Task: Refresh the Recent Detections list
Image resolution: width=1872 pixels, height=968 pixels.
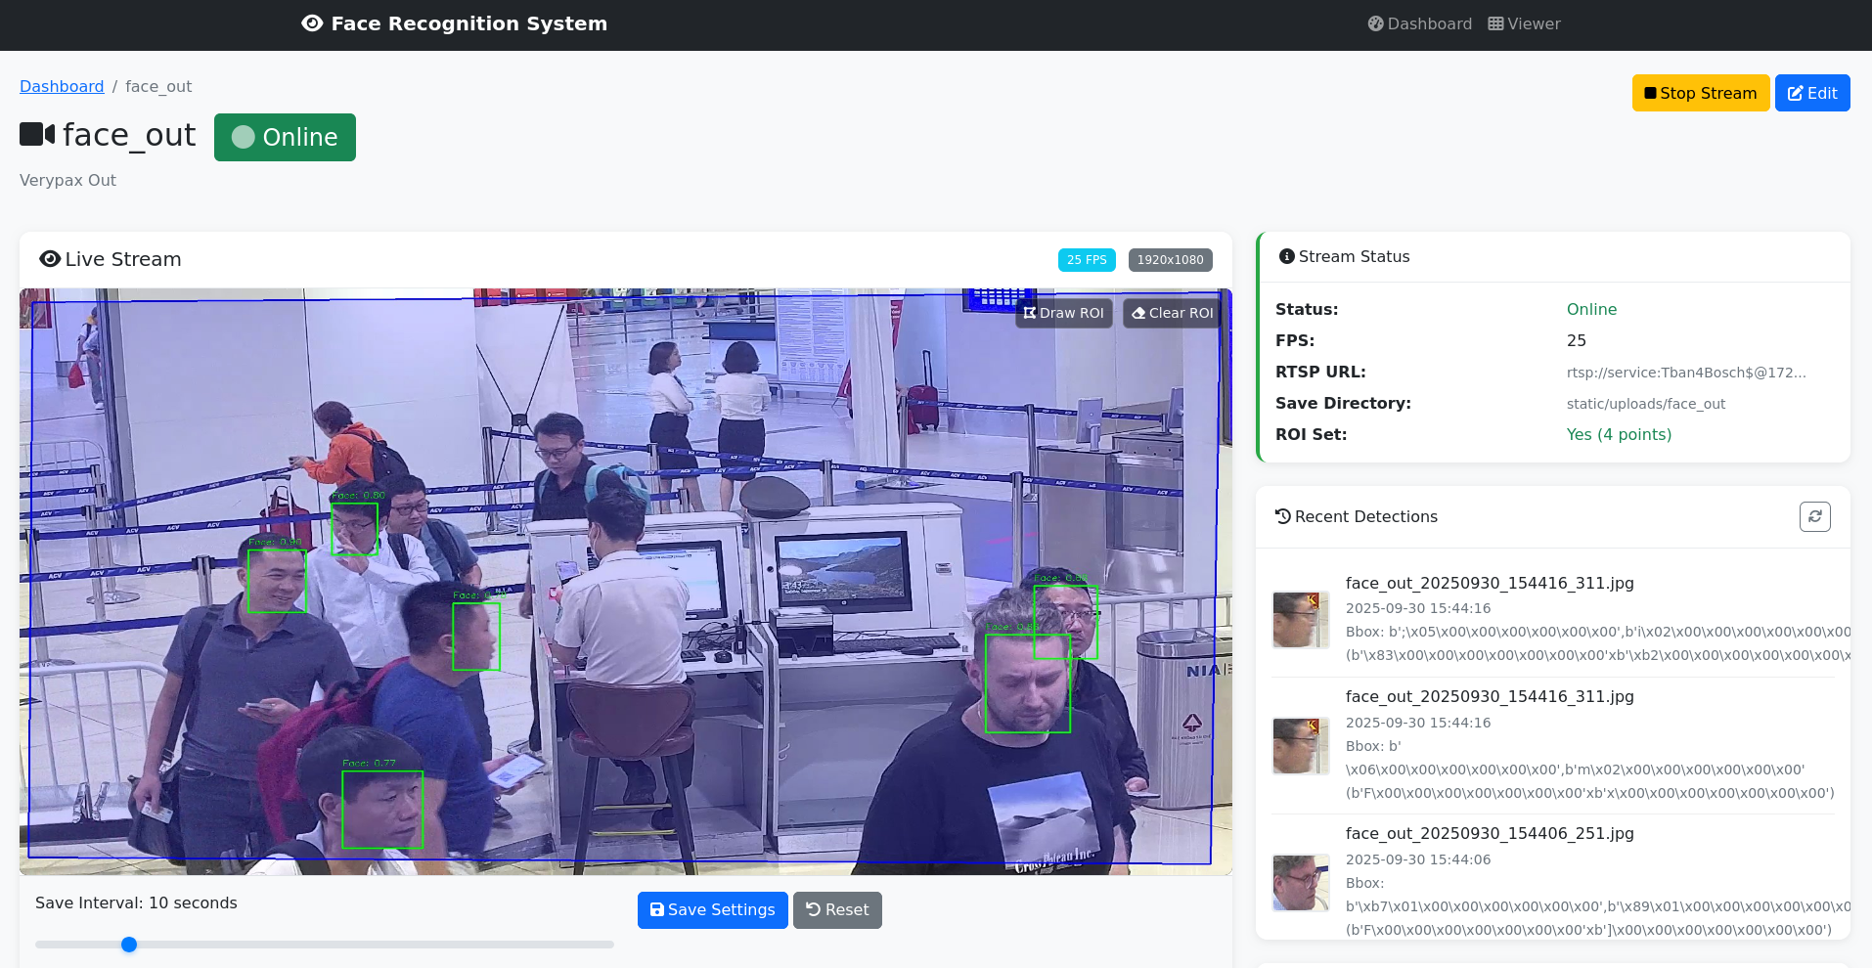Action: [1815, 516]
